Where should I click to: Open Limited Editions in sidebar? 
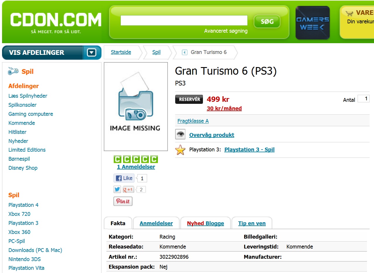(x=27, y=150)
